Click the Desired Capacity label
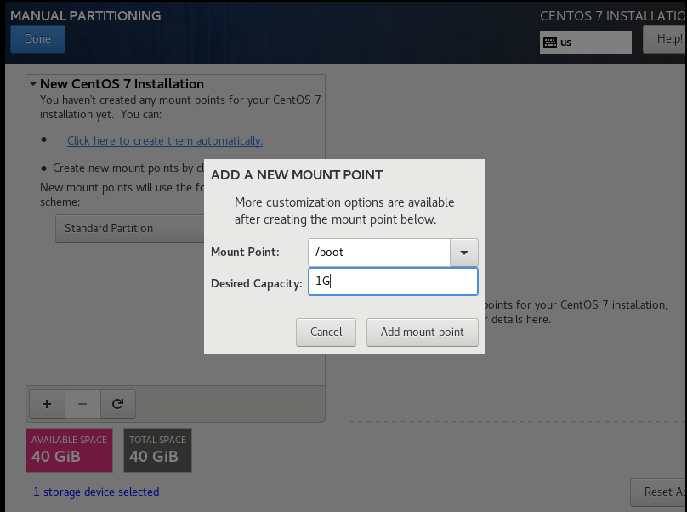 click(256, 283)
